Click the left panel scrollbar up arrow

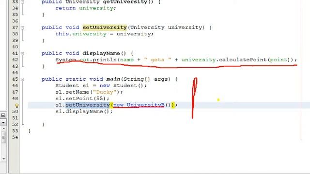pyautogui.click(x=3, y=129)
